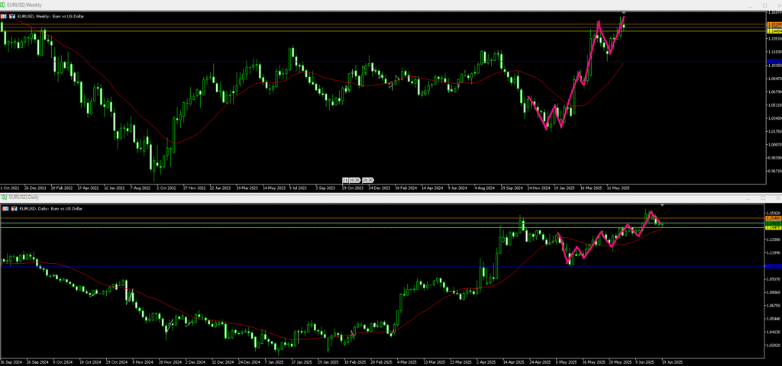
Task: Click '2 Apr 2025' on Daily time axis
Action: (486, 362)
